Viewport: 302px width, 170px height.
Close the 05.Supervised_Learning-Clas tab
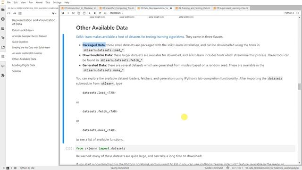[x=247, y=8]
